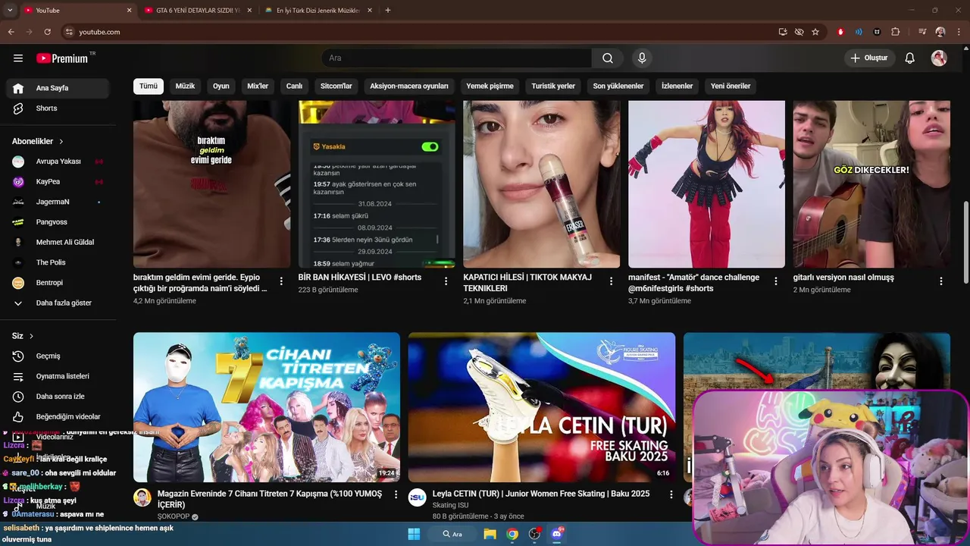
Task: Open the Pangvoss channel
Action: (x=58, y=222)
